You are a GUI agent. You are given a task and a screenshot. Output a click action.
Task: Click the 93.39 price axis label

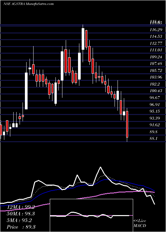coord(155,118)
